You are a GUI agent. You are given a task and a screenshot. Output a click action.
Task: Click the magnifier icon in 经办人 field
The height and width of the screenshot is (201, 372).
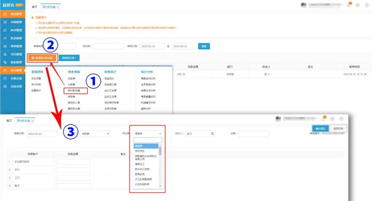coord(213,133)
